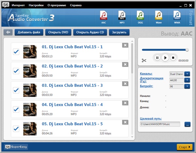This screenshot has height=153, width=196.
Task: Remove track 01 with its X icon
Action: 125,46
